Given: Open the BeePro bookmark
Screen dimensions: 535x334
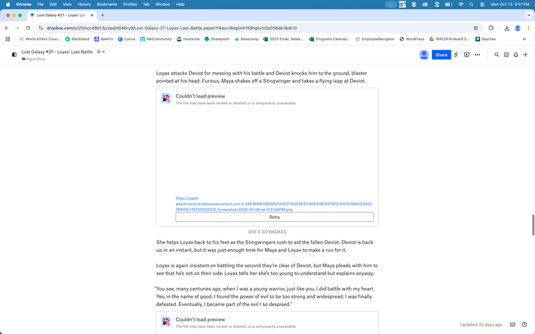Looking at the screenshot, I should (104, 39).
